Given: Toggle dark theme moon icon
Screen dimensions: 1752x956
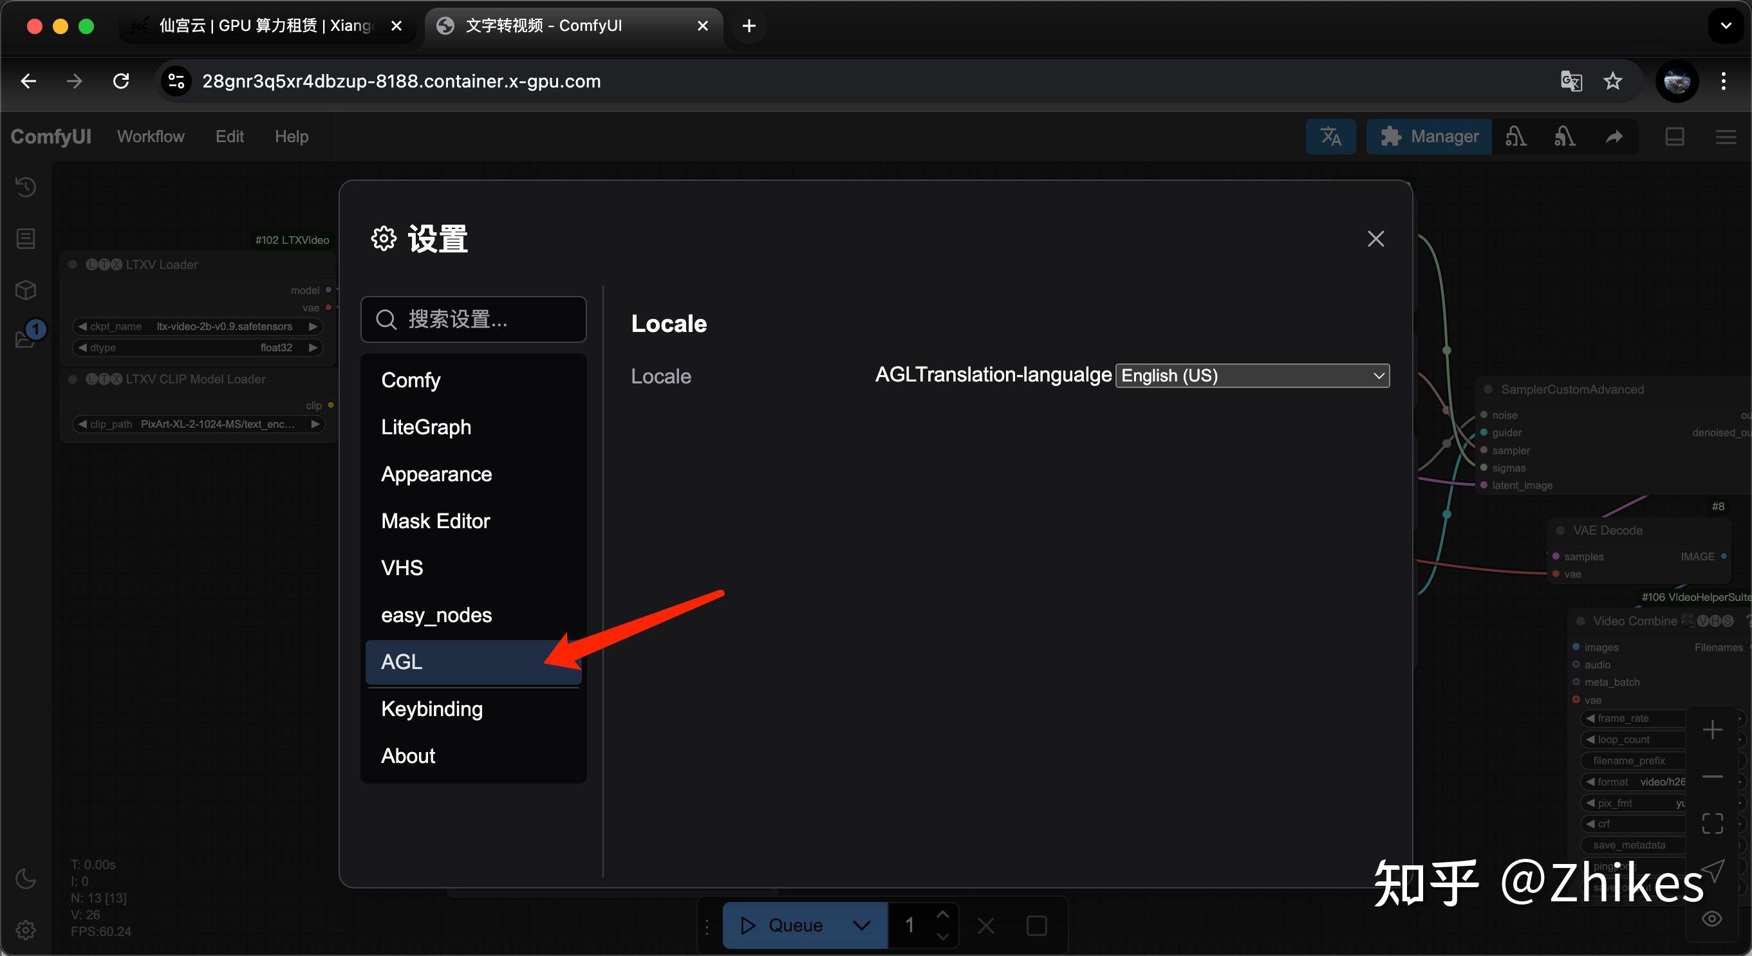Looking at the screenshot, I should [26, 879].
